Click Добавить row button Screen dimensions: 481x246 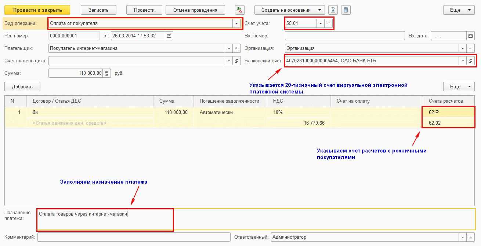22,87
